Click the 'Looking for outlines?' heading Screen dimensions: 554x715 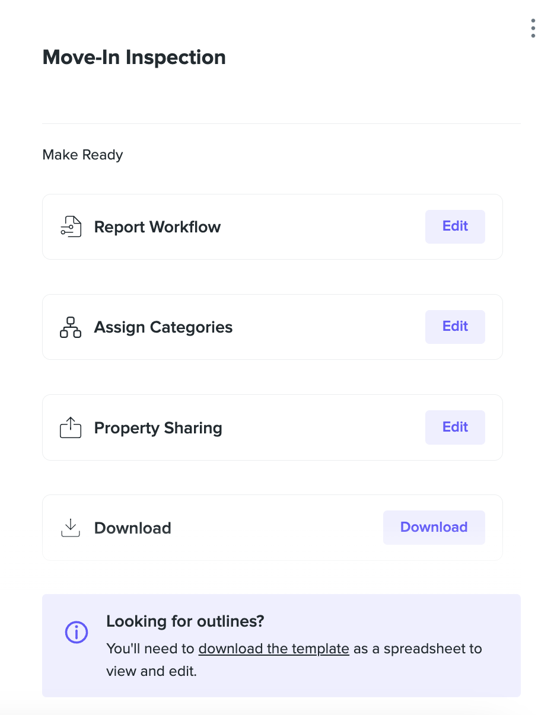pos(185,621)
